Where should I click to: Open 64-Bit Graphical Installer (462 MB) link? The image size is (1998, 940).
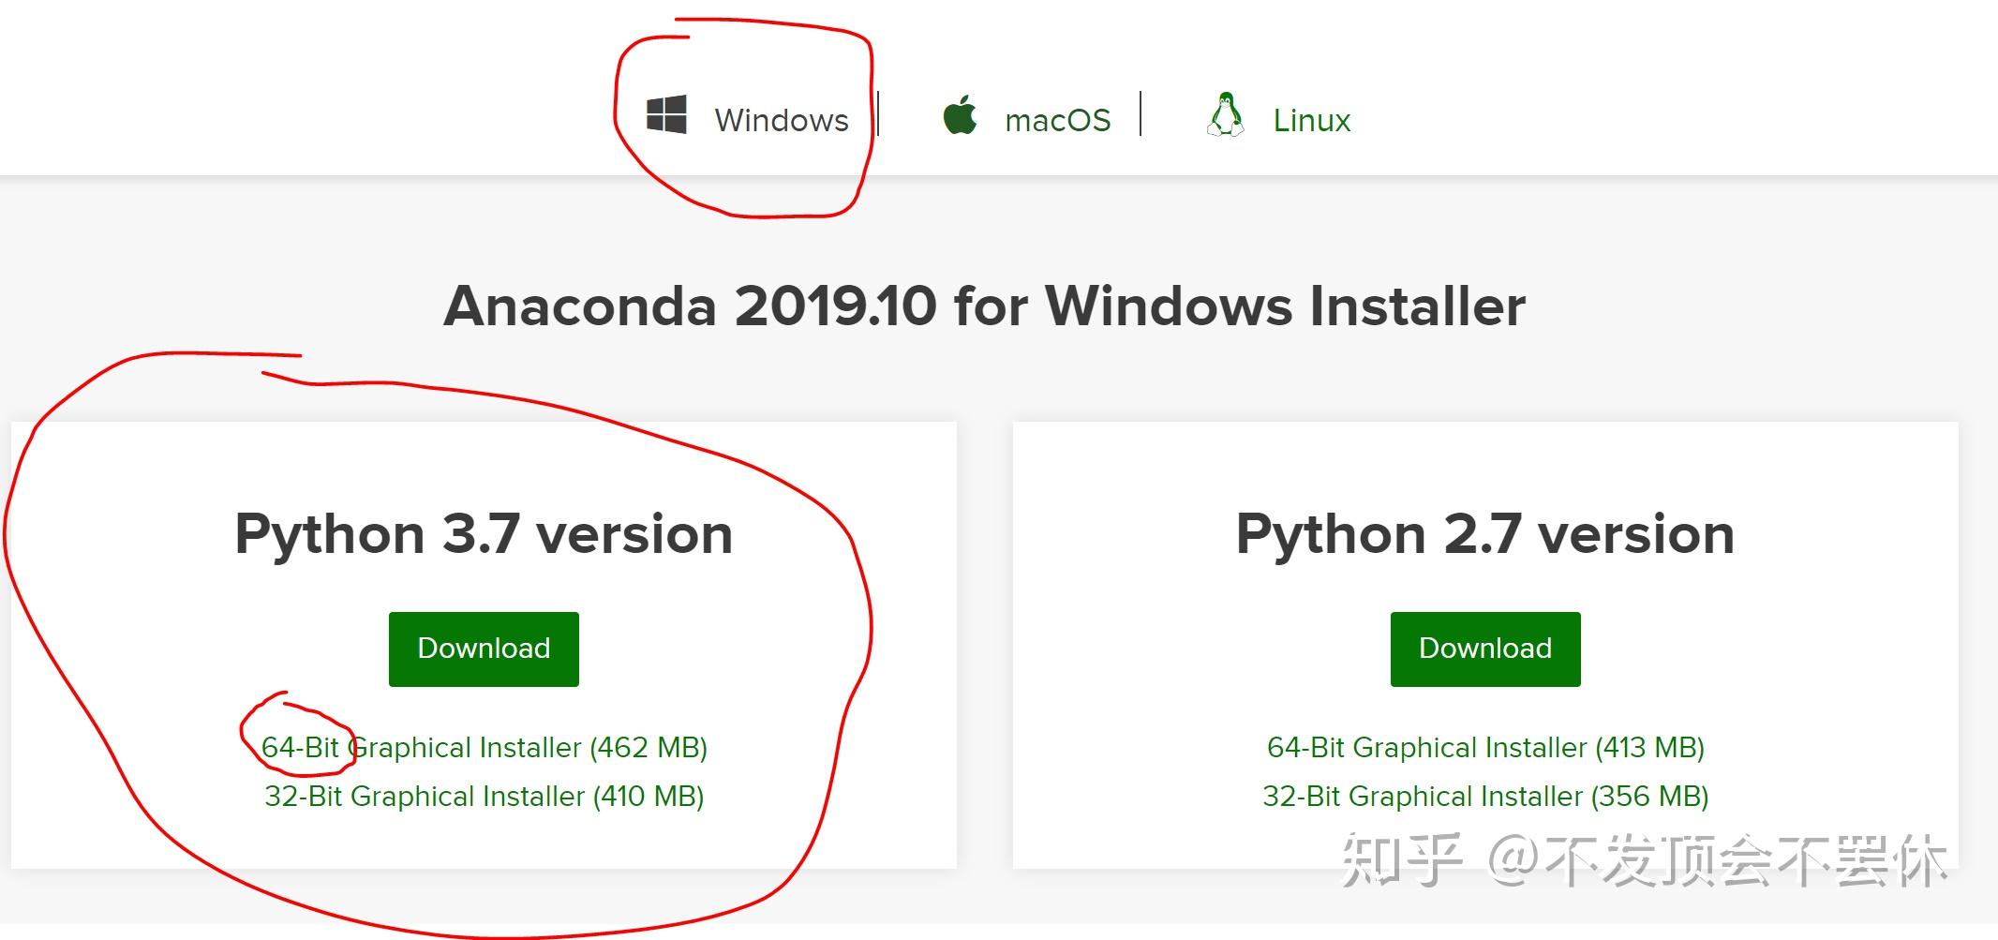pyautogui.click(x=484, y=747)
